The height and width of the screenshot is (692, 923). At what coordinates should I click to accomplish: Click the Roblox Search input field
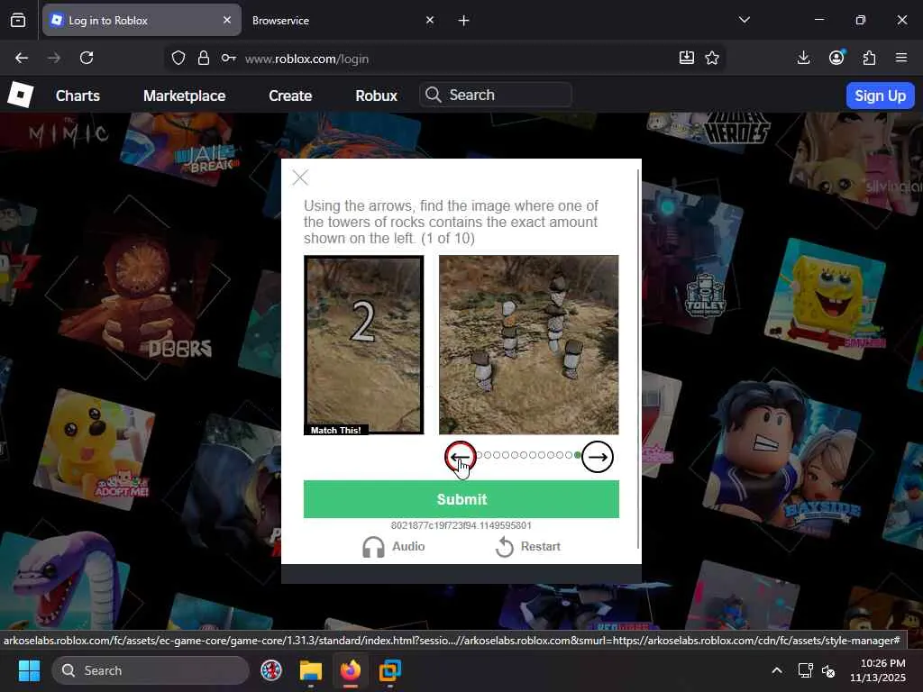point(505,96)
